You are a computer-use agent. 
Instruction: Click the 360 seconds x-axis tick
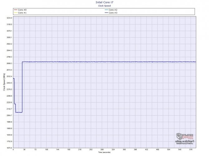pos(124,149)
